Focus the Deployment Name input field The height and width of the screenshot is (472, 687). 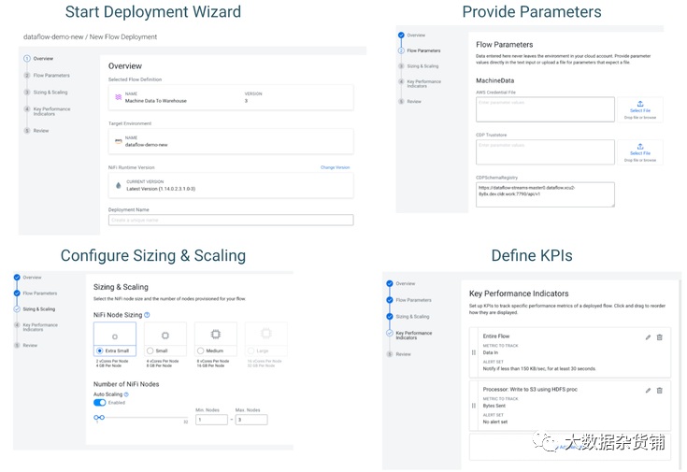pyautogui.click(x=231, y=220)
